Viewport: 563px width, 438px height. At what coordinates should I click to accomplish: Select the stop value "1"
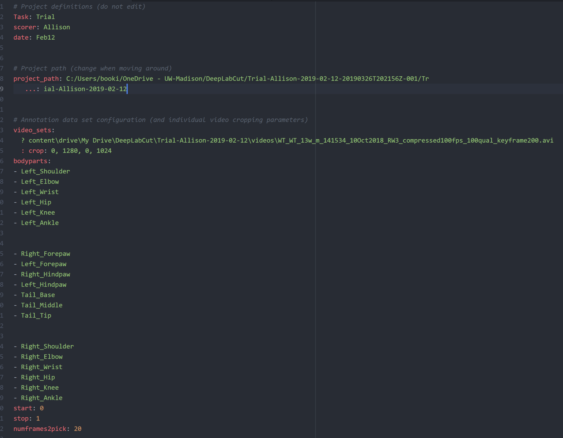point(38,418)
